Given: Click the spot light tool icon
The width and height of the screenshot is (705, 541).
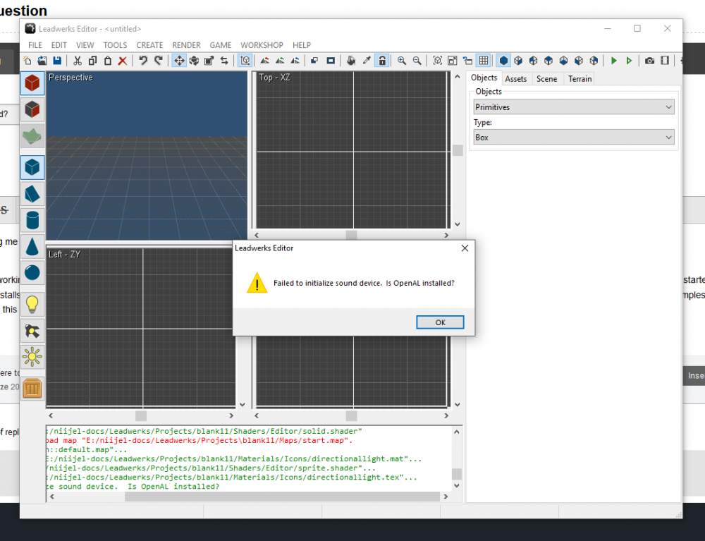Looking at the screenshot, I should coord(32,330).
